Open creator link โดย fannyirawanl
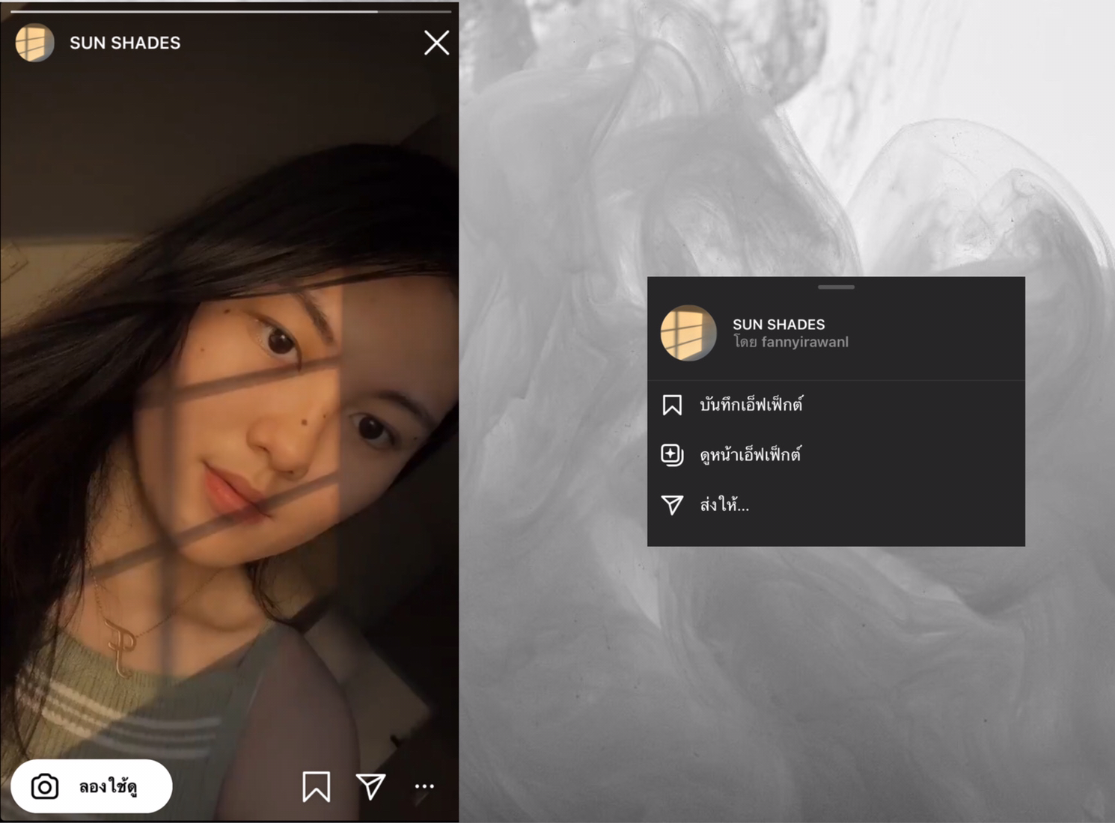The height and width of the screenshot is (823, 1115). tap(790, 343)
